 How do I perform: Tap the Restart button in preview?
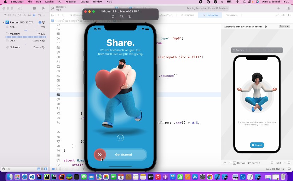point(257,145)
